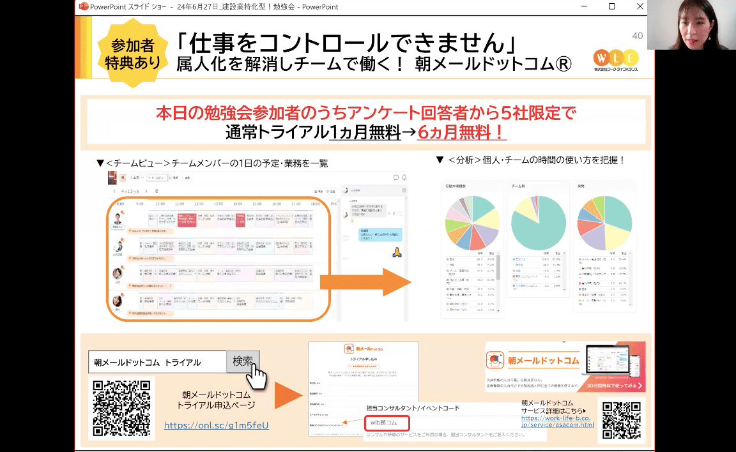Click the 朝メール app logo icon in team view header
The width and height of the screenshot is (736, 452).
[x=123, y=177]
